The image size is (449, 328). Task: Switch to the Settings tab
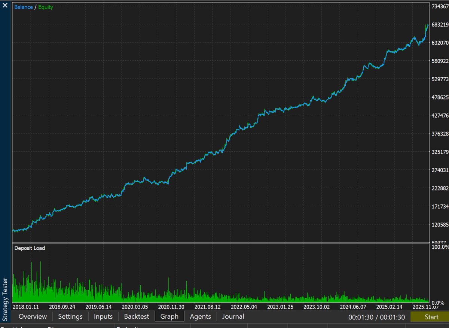point(70,316)
